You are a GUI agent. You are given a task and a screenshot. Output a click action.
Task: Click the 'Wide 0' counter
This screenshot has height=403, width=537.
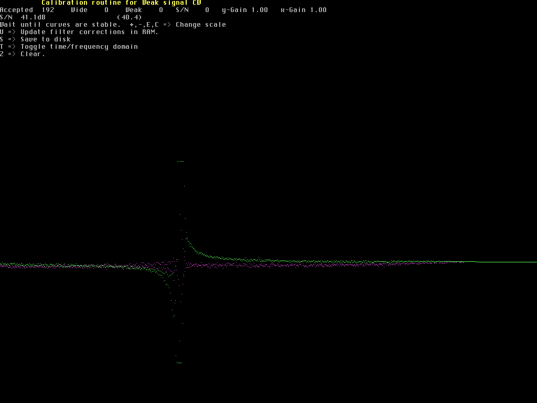[x=90, y=10]
